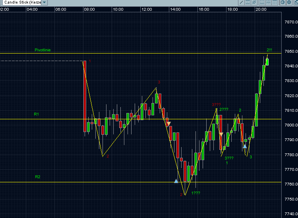Click the 7870.0 price axis label

[291, 22]
